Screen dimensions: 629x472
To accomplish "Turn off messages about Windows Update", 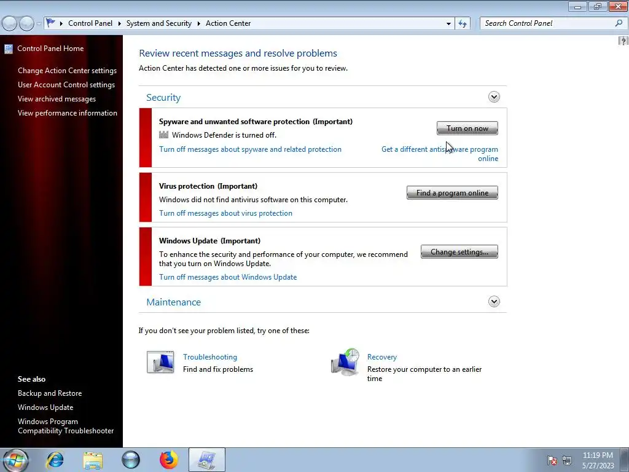I will coord(228,277).
